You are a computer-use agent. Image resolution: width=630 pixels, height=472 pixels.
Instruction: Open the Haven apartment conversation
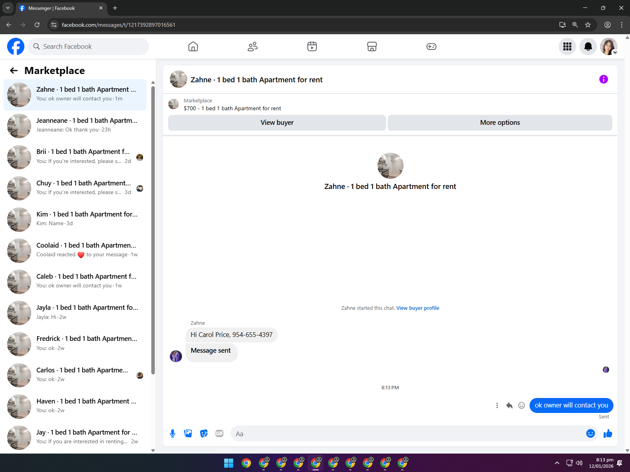75,406
